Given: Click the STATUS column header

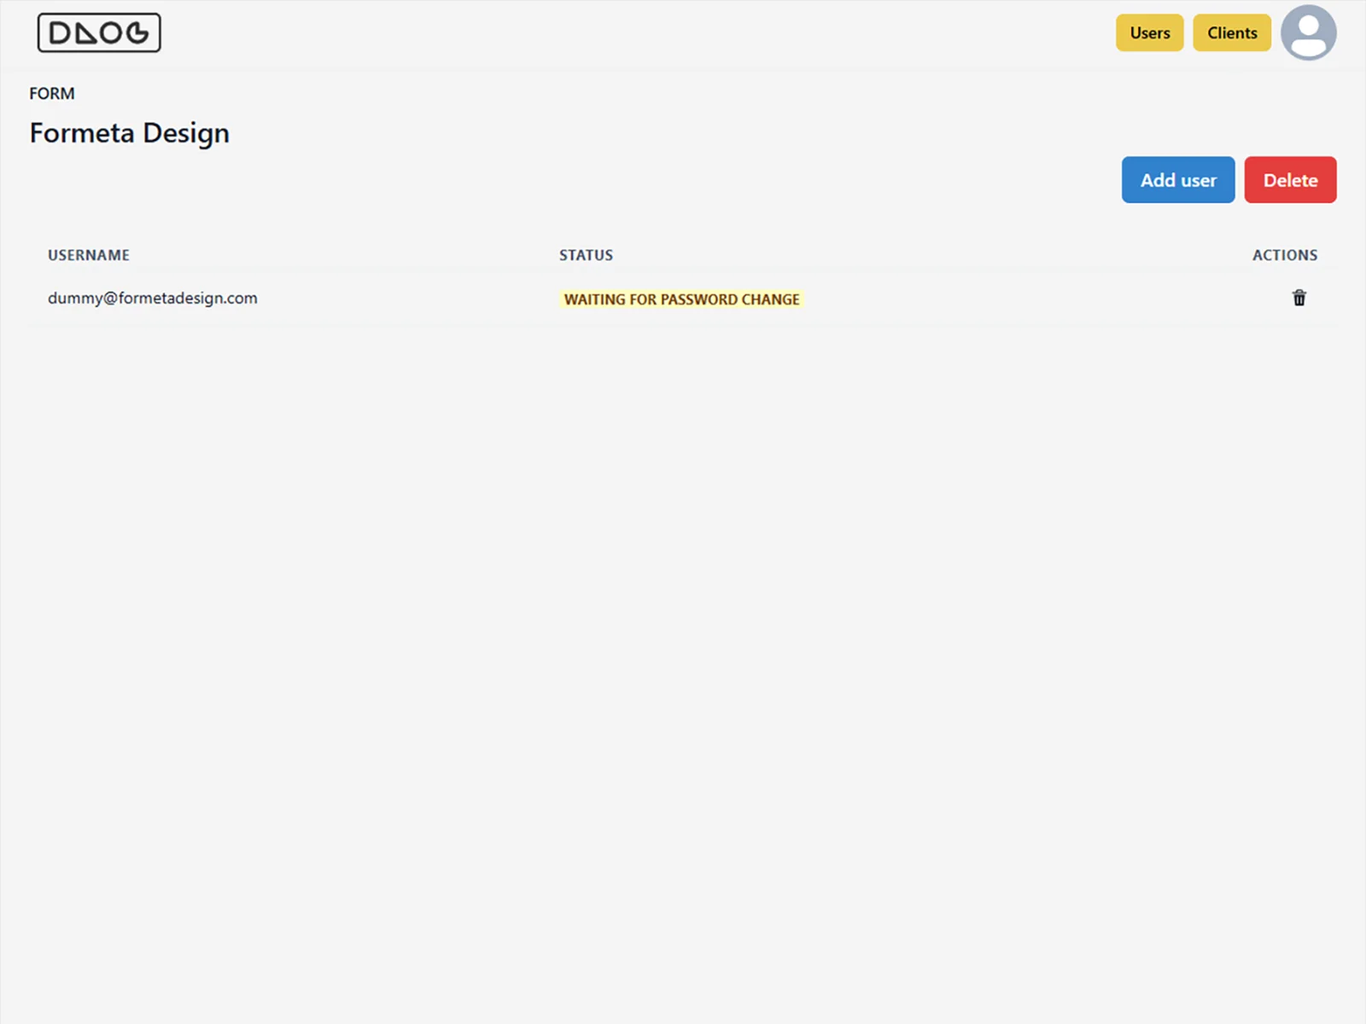Looking at the screenshot, I should coord(586,255).
